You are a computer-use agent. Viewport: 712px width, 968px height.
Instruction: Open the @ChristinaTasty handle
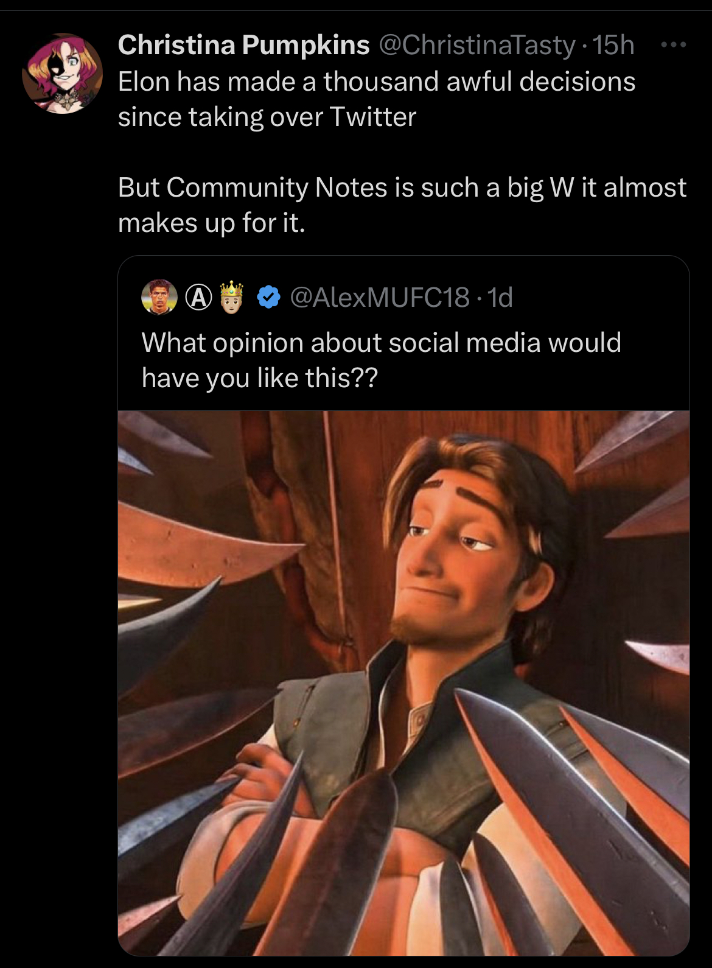[x=477, y=46]
